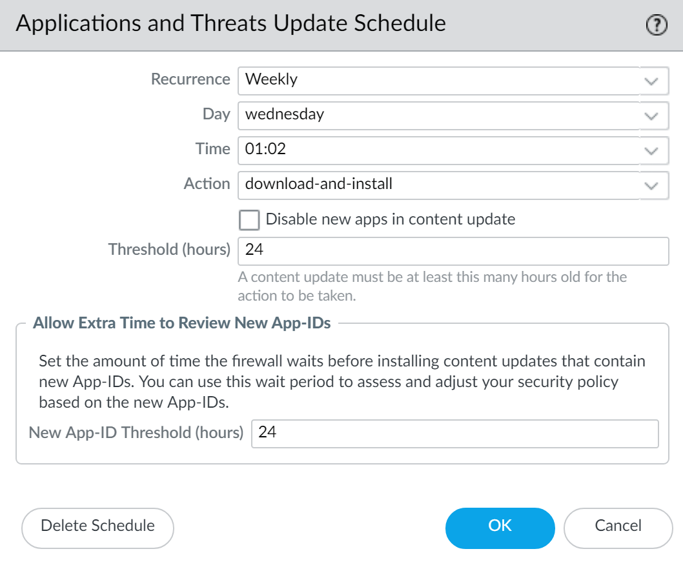Open the Action dropdown chevron
Image resolution: width=683 pixels, height=569 pixels.
tap(651, 186)
